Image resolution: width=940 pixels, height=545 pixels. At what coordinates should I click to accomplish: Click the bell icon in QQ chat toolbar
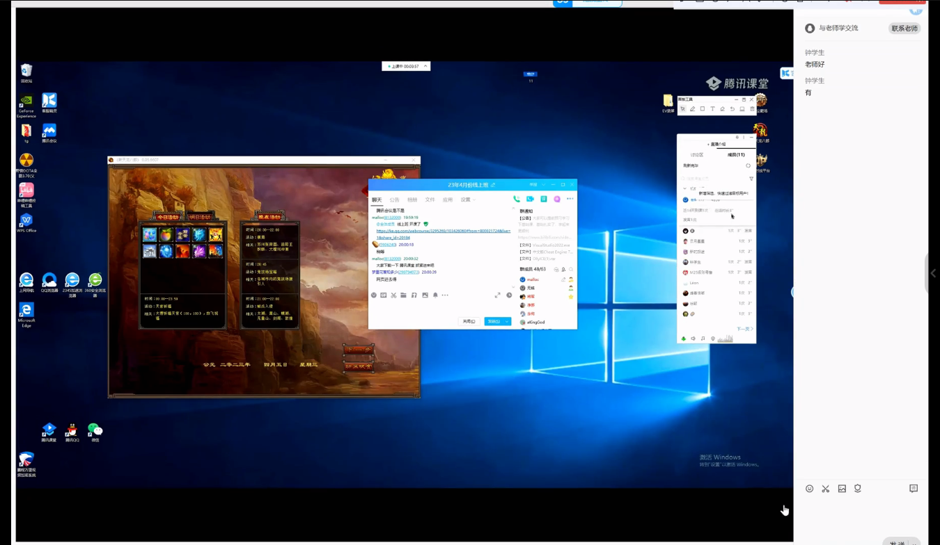click(x=435, y=295)
